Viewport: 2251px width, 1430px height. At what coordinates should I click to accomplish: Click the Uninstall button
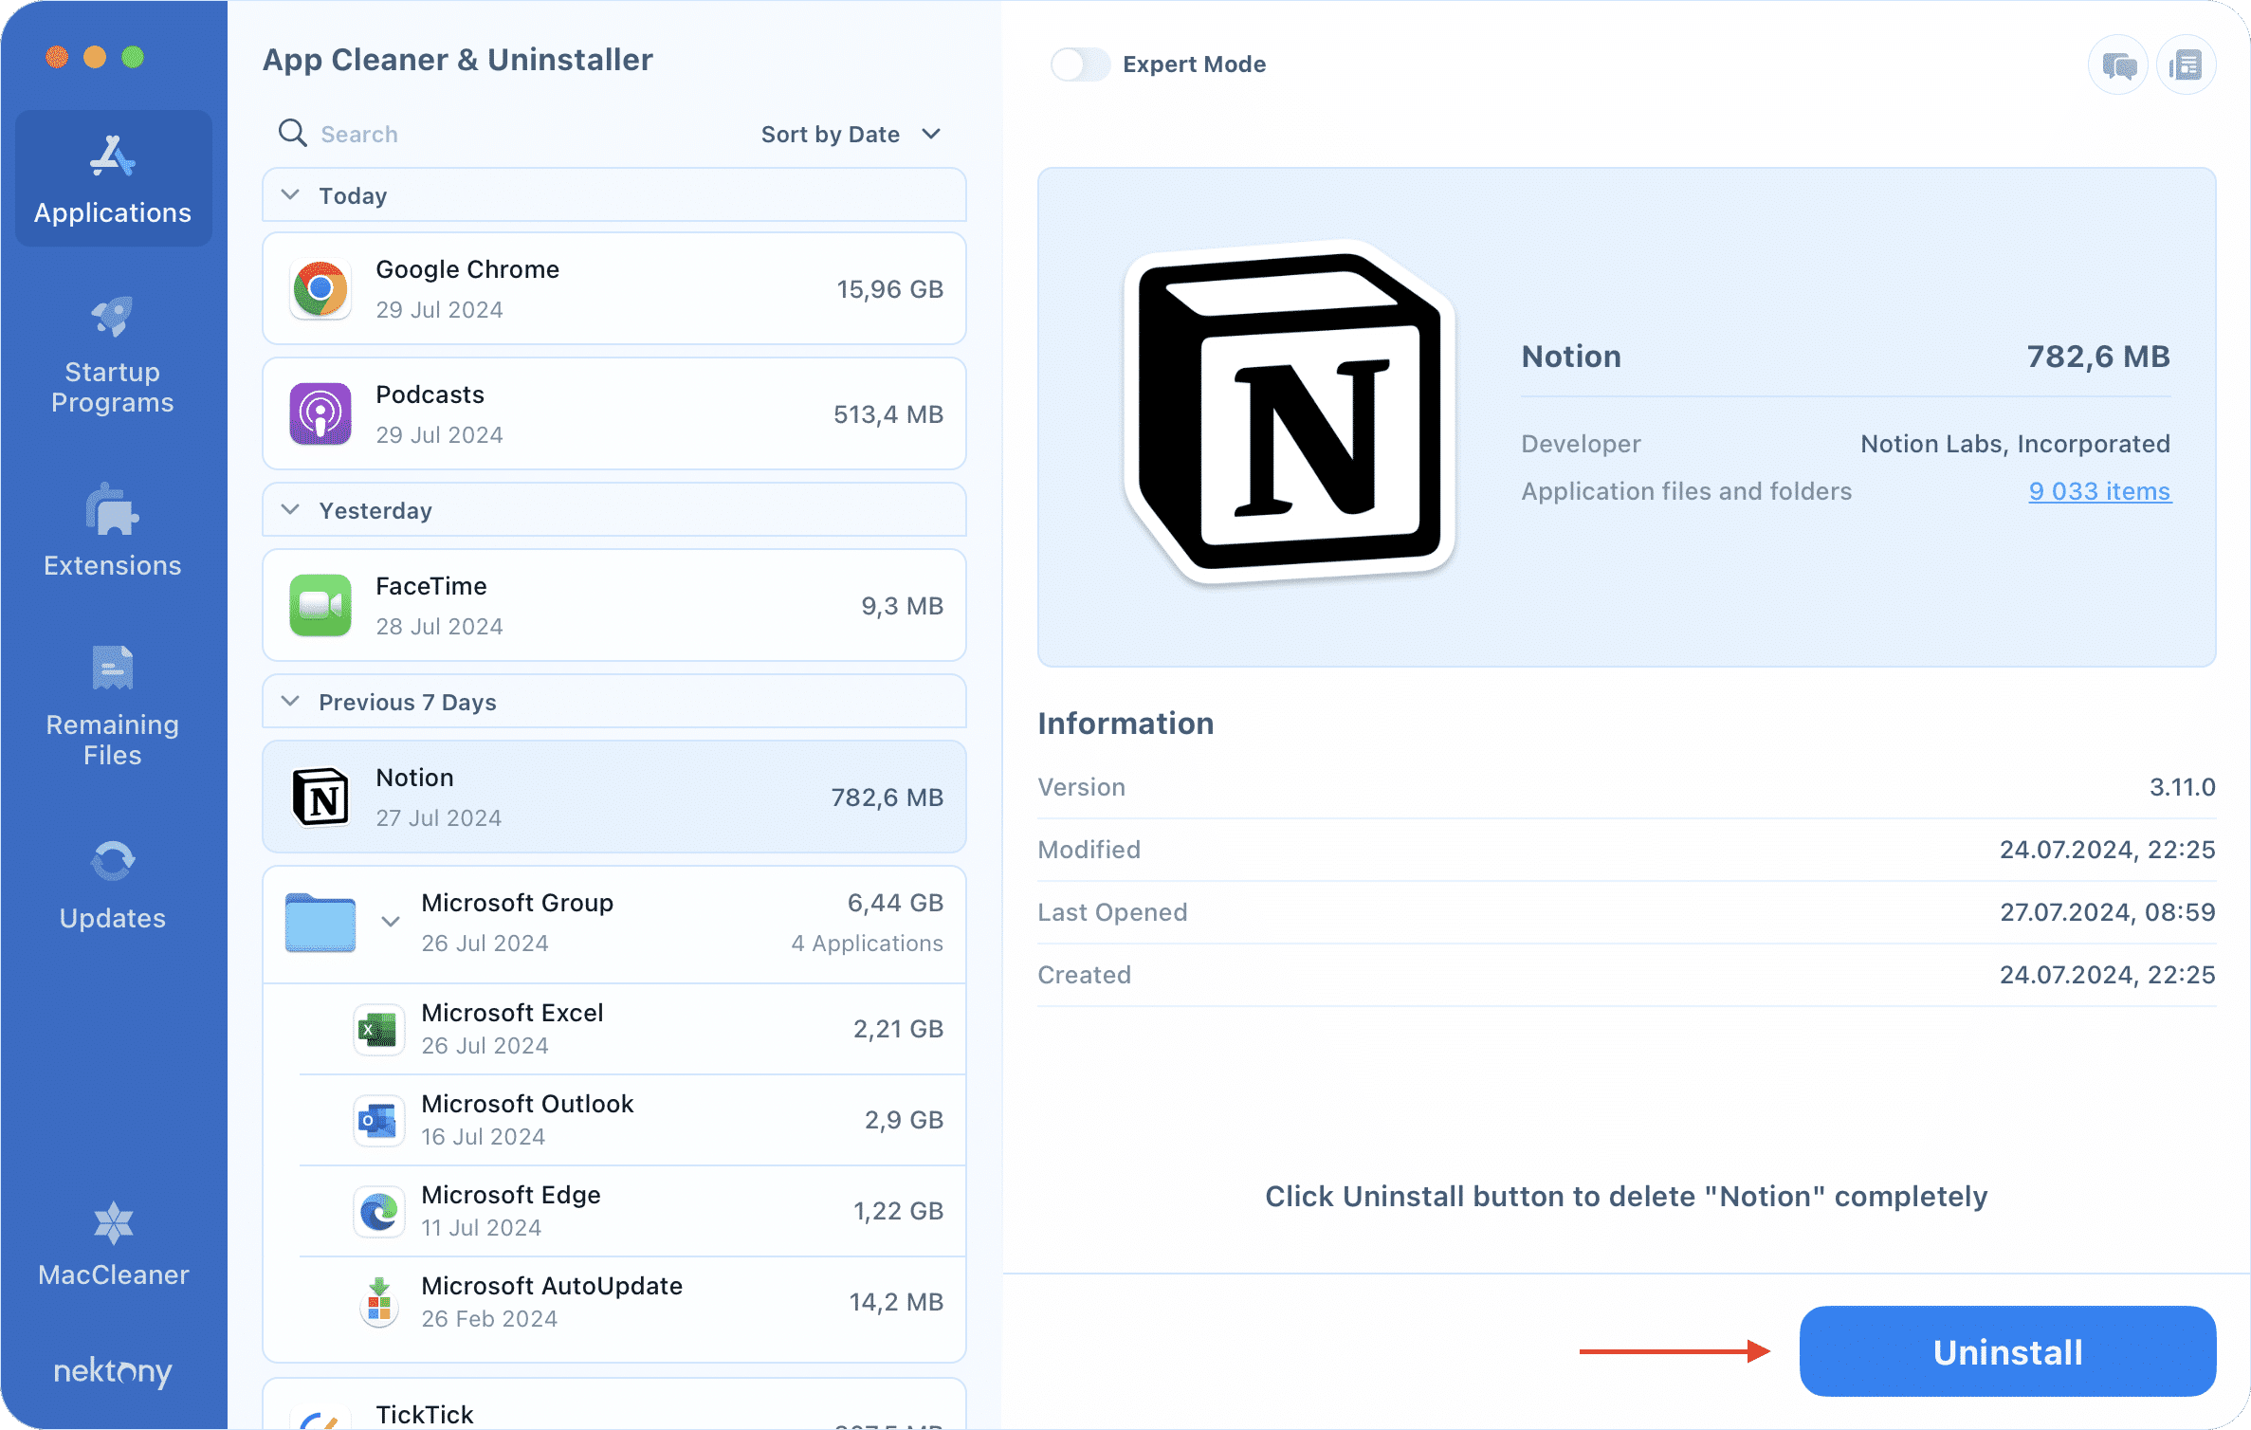(2005, 1351)
